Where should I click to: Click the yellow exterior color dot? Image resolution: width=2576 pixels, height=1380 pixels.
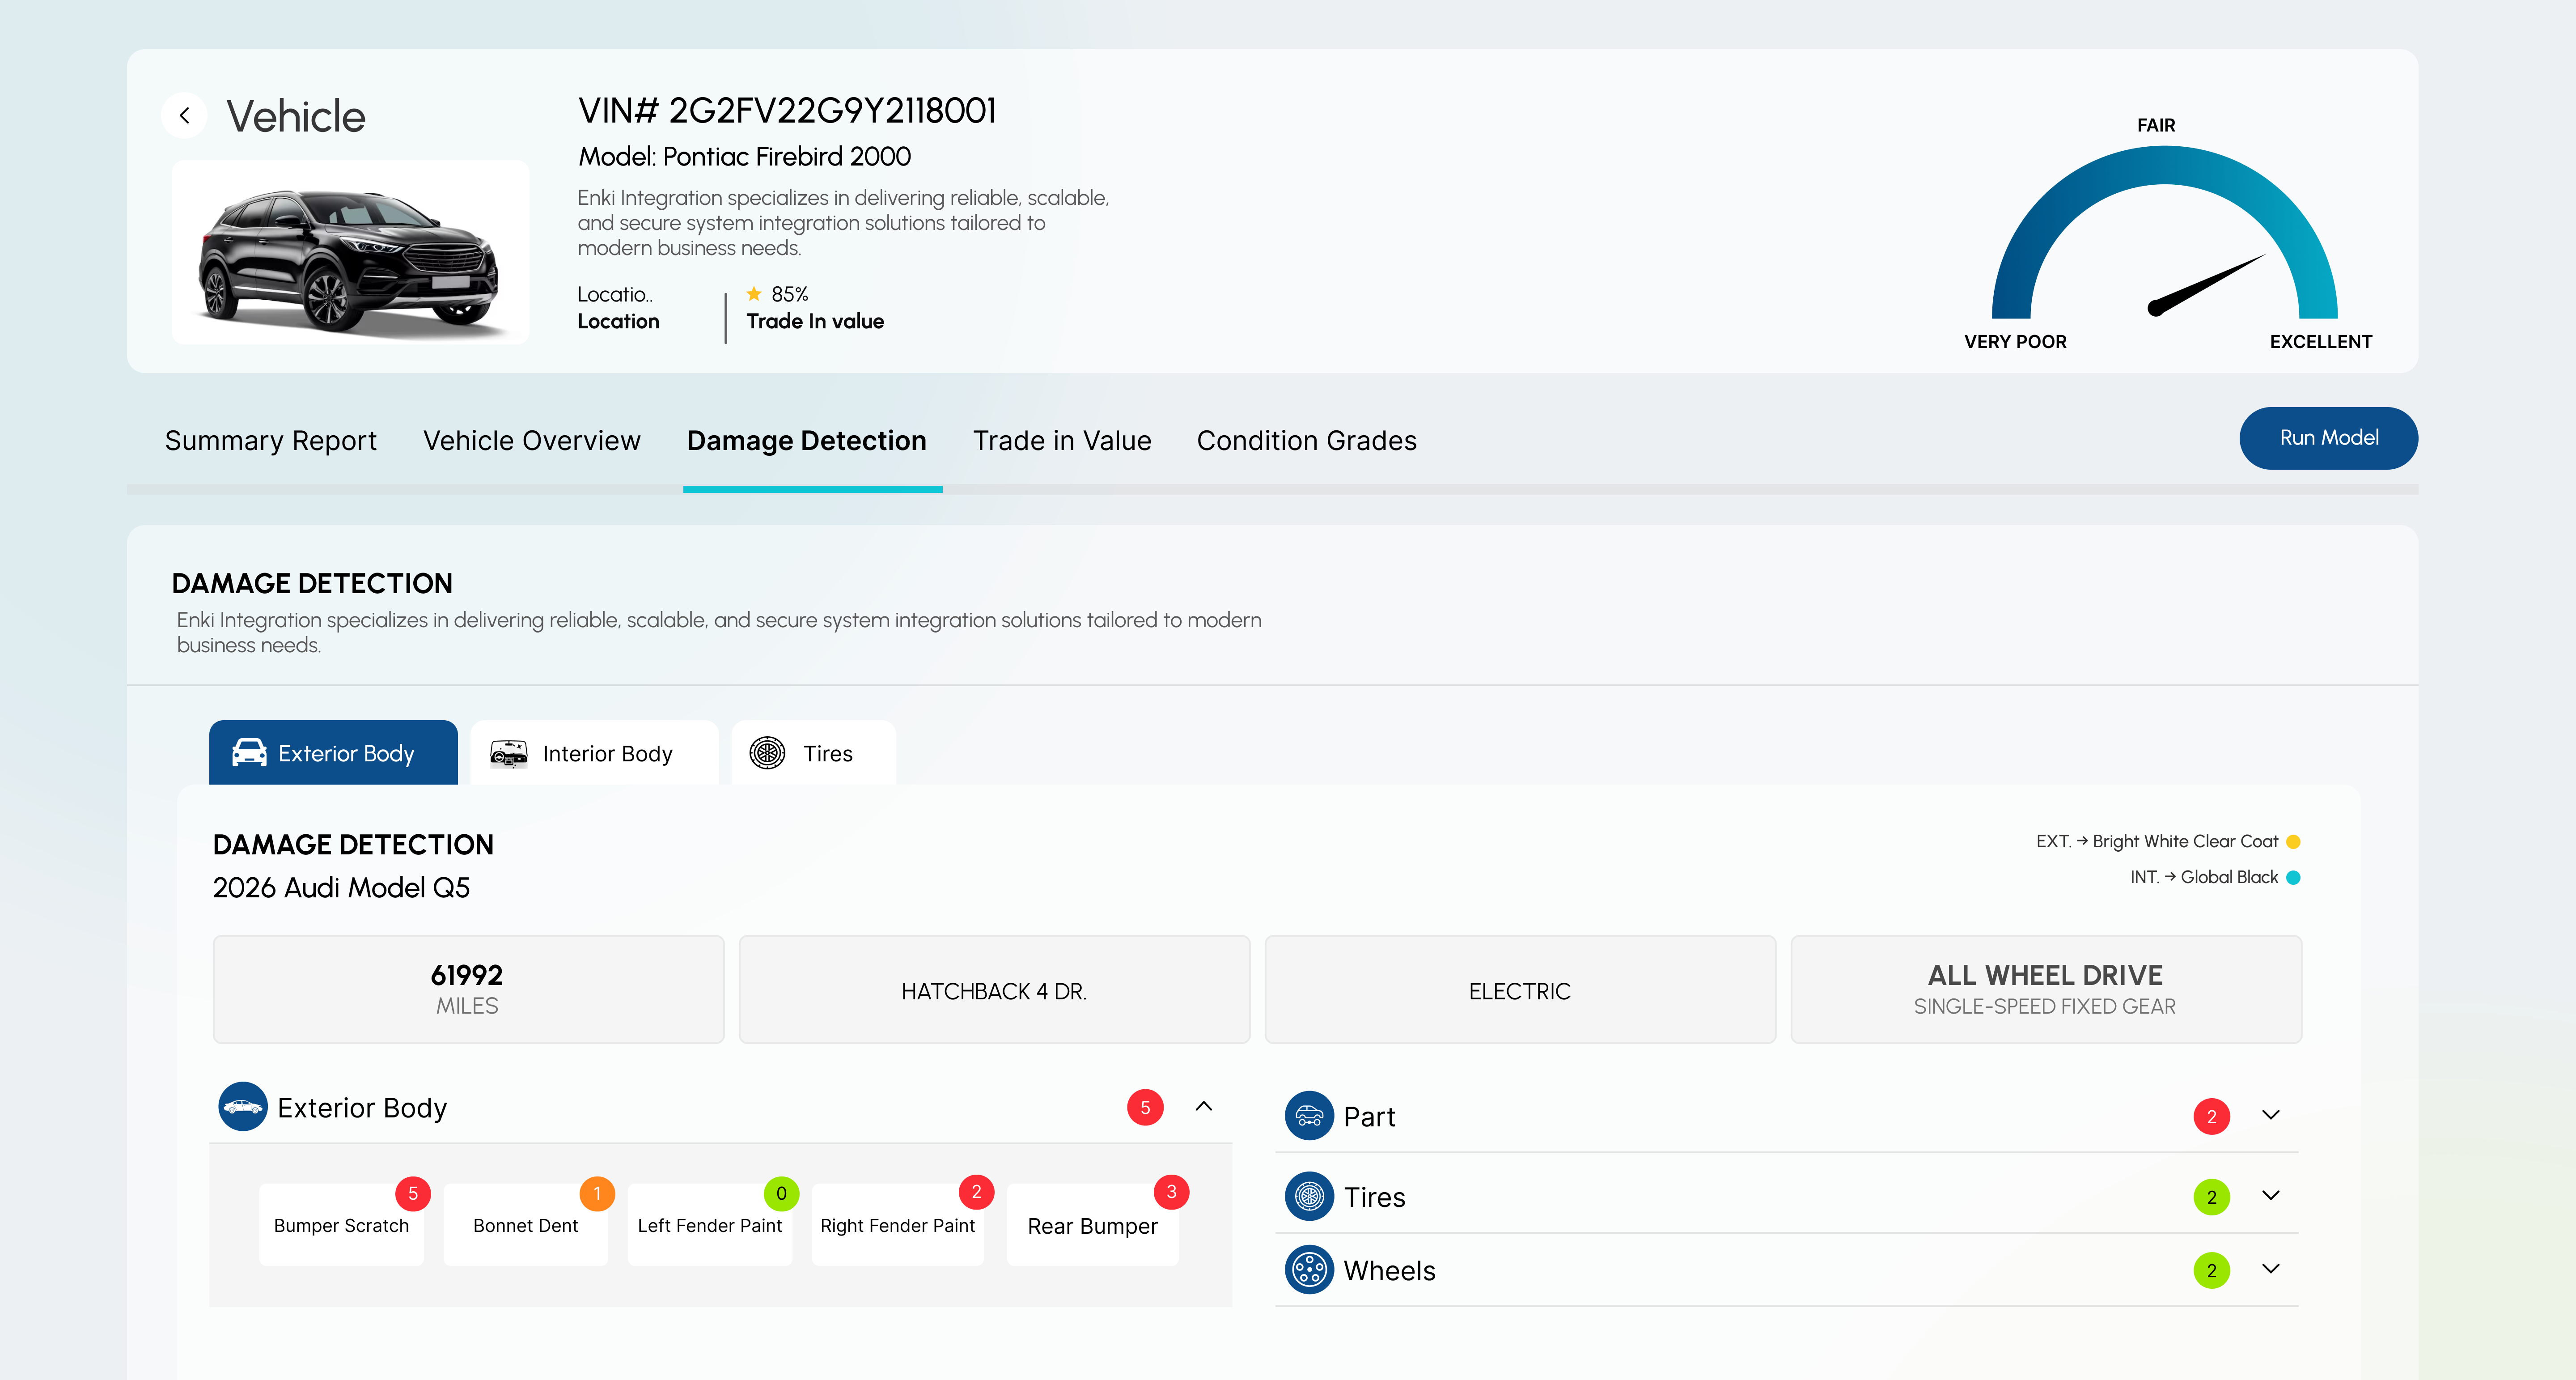pos(2294,842)
